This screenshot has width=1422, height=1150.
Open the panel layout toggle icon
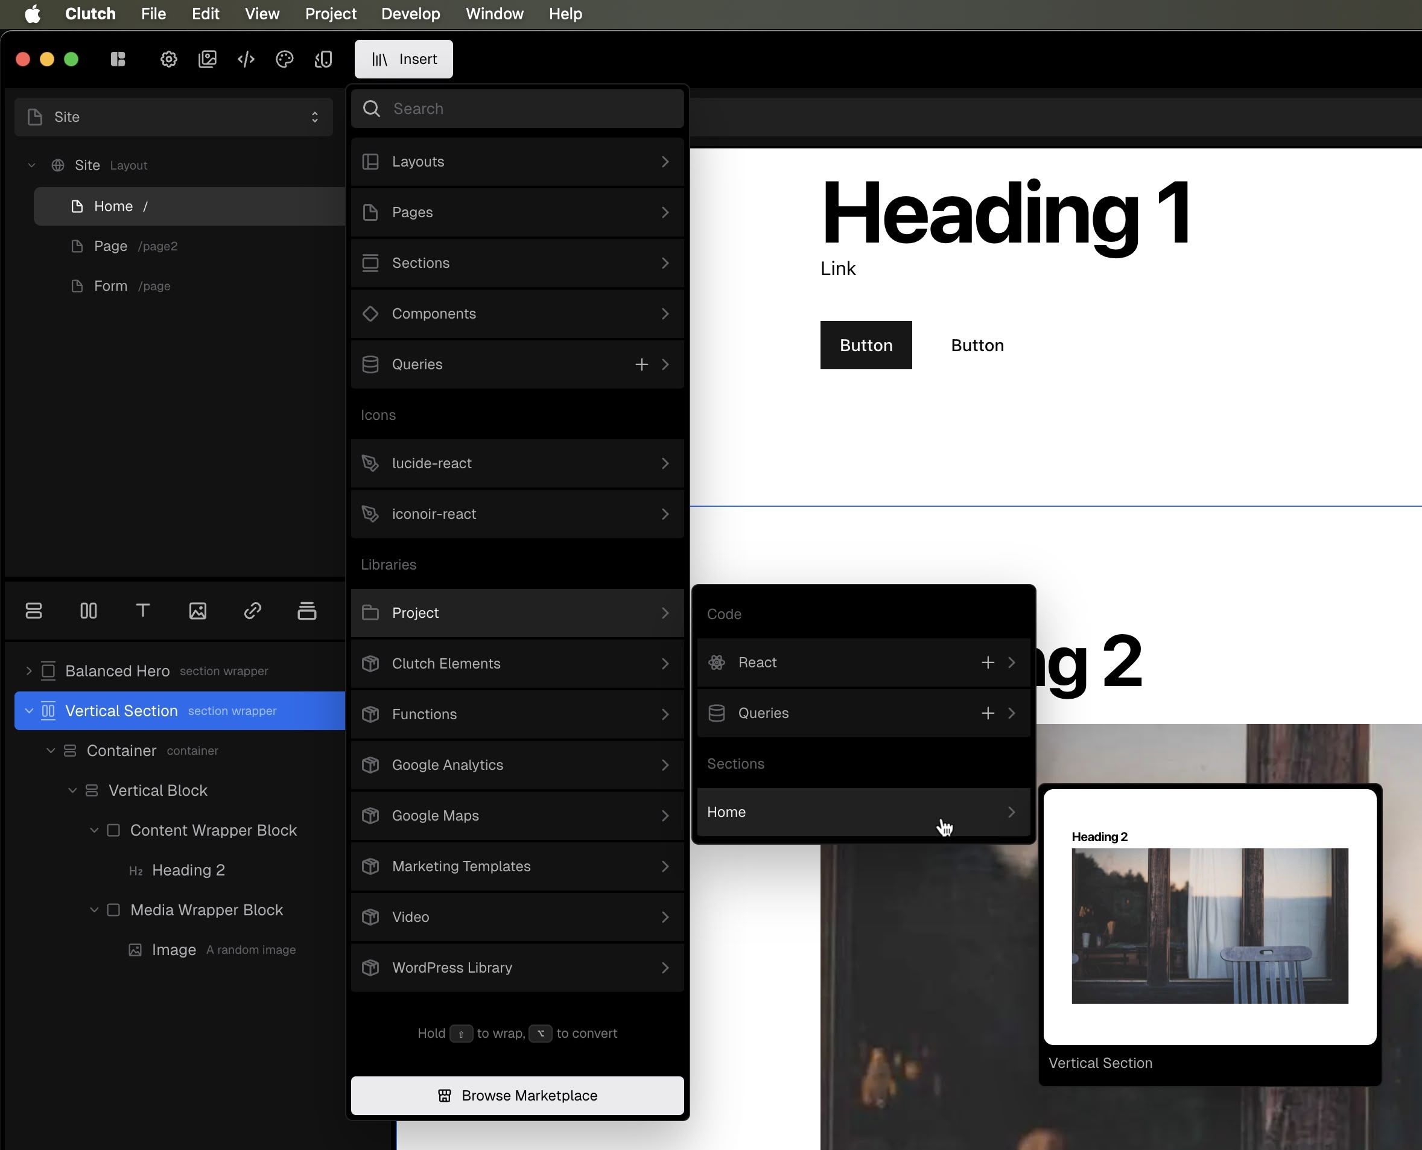click(118, 60)
